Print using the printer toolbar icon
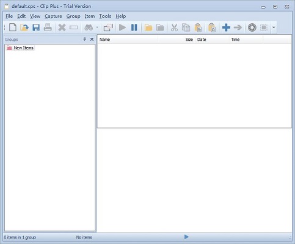 48,27
